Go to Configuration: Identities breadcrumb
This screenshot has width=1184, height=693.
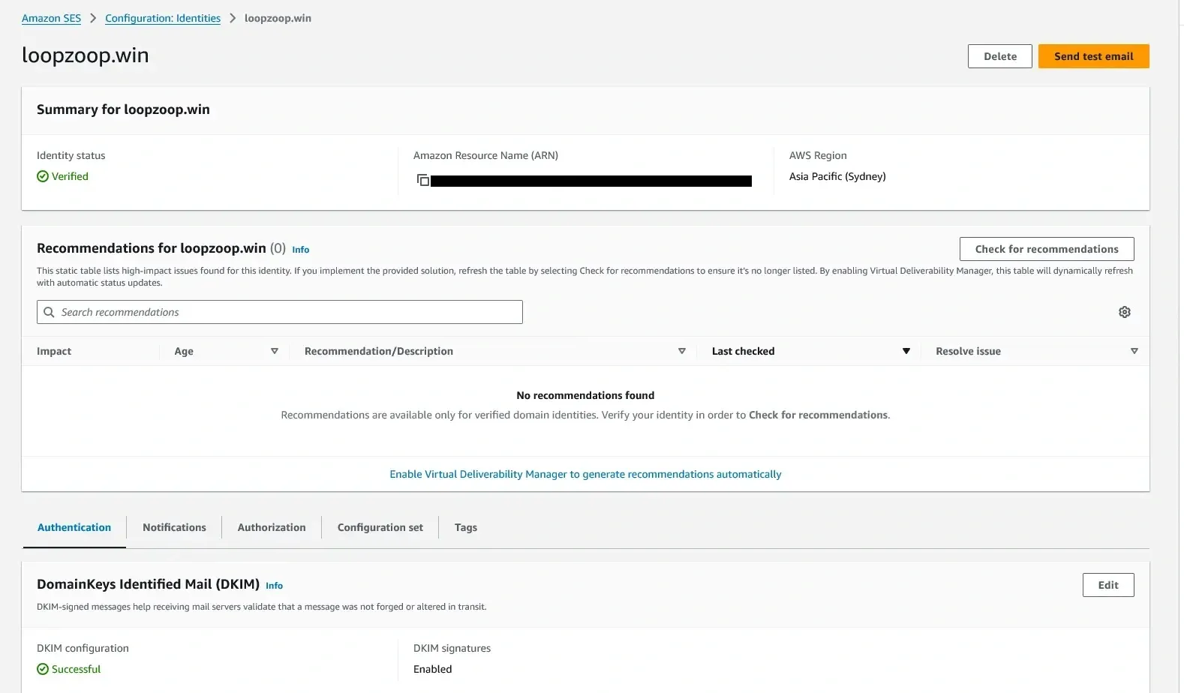(163, 18)
